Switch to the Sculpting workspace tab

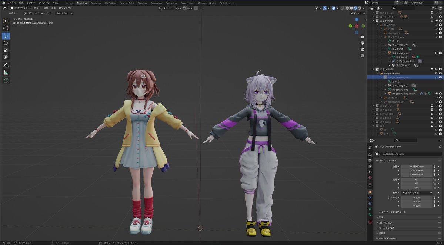point(96,3)
